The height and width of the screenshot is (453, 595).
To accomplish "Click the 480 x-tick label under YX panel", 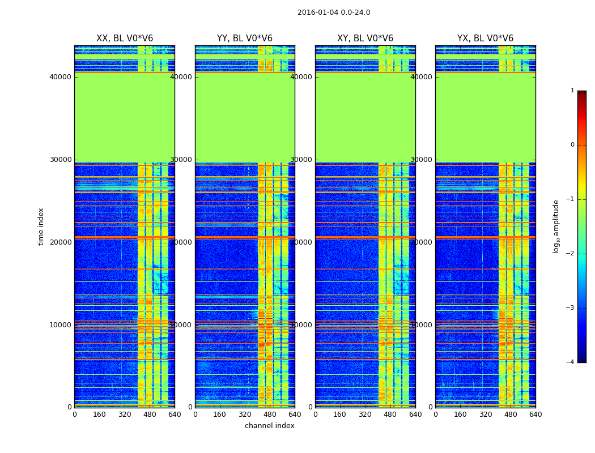I will [x=511, y=414].
